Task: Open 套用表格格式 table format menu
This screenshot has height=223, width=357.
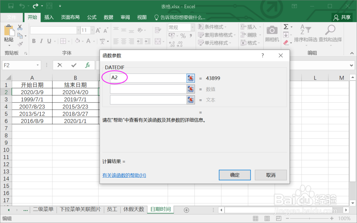Action: [x=217, y=35]
